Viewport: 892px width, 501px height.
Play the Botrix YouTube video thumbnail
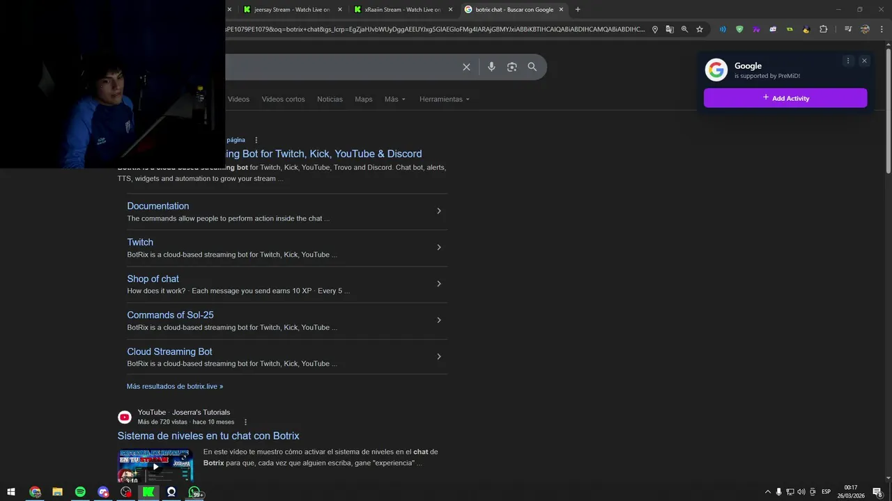[x=155, y=466]
